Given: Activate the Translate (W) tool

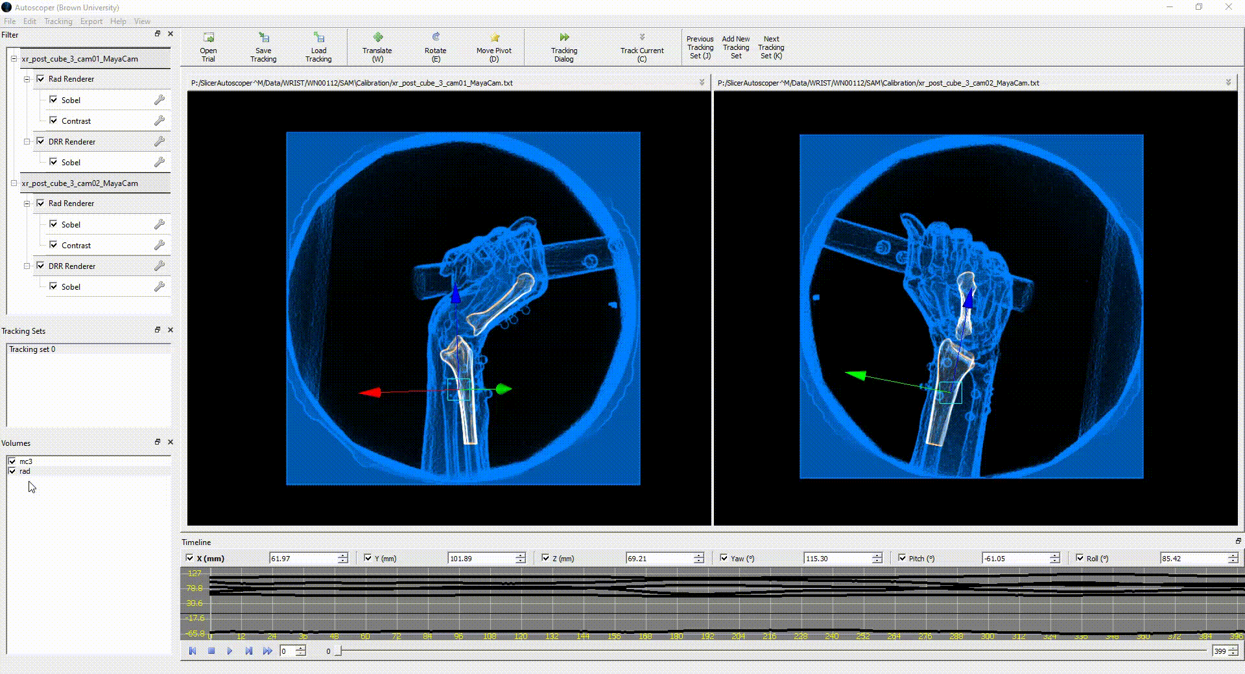Looking at the screenshot, I should coord(377,47).
